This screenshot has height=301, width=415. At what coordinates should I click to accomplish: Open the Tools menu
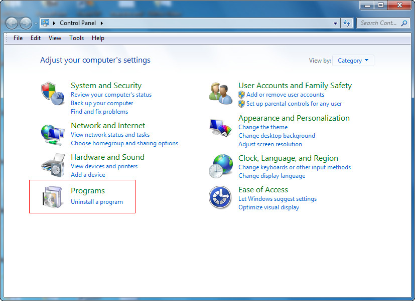[x=76, y=38]
